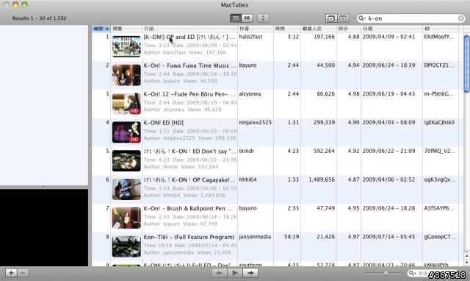Sort by the number column header

coord(101,29)
